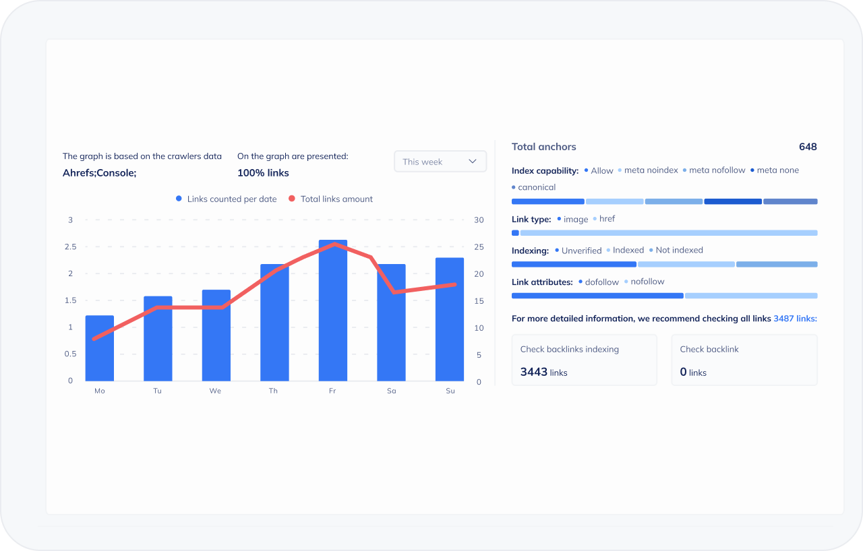Screen dimensions: 863x551
Task: Click the canonical segment of Index capability bar
Action: click(790, 201)
